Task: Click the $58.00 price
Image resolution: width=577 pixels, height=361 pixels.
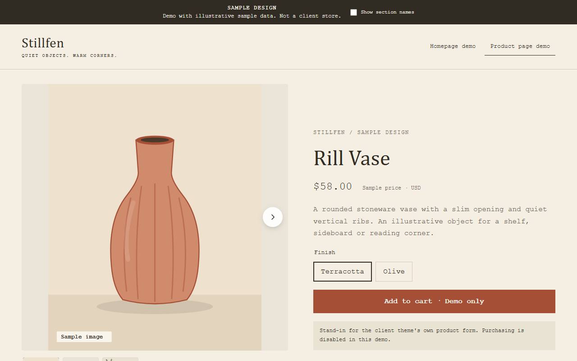Action: tap(333, 186)
